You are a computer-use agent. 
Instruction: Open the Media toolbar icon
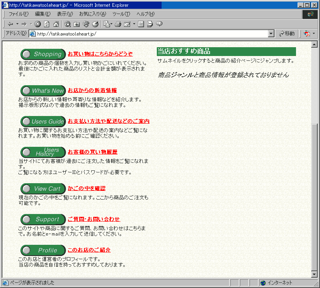click(x=86, y=24)
